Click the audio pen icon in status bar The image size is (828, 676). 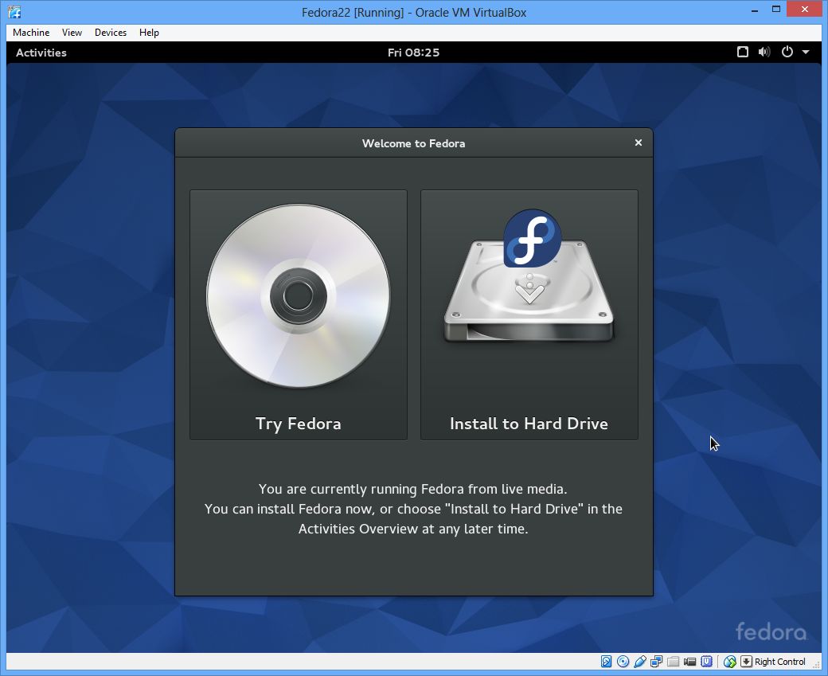pos(640,662)
